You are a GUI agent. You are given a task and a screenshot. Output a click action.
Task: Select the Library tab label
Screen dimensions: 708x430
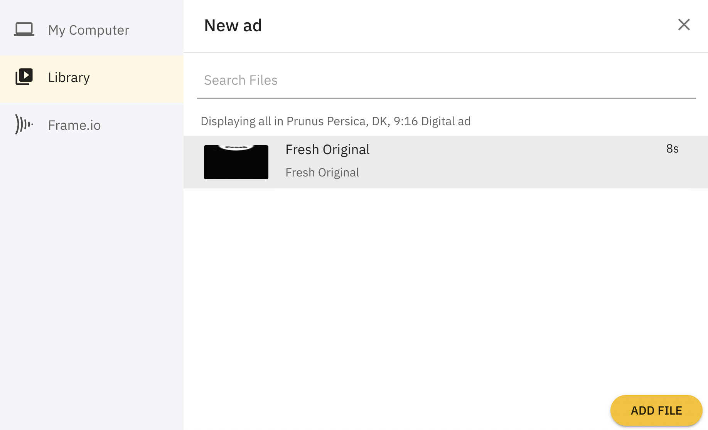[69, 77]
